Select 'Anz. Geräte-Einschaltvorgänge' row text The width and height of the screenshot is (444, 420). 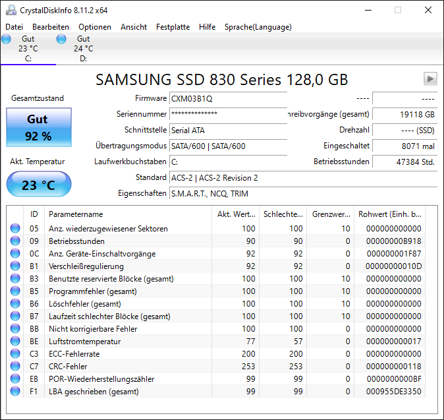pos(102,254)
